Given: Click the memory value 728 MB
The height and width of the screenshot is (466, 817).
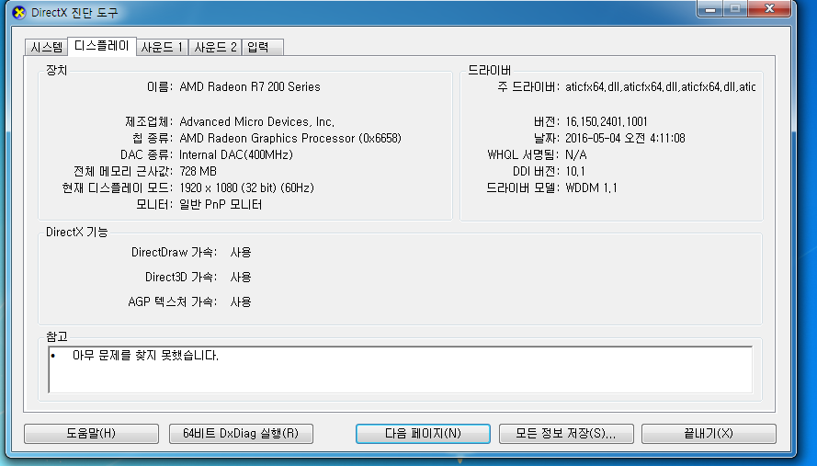Looking at the screenshot, I should (x=198, y=172).
